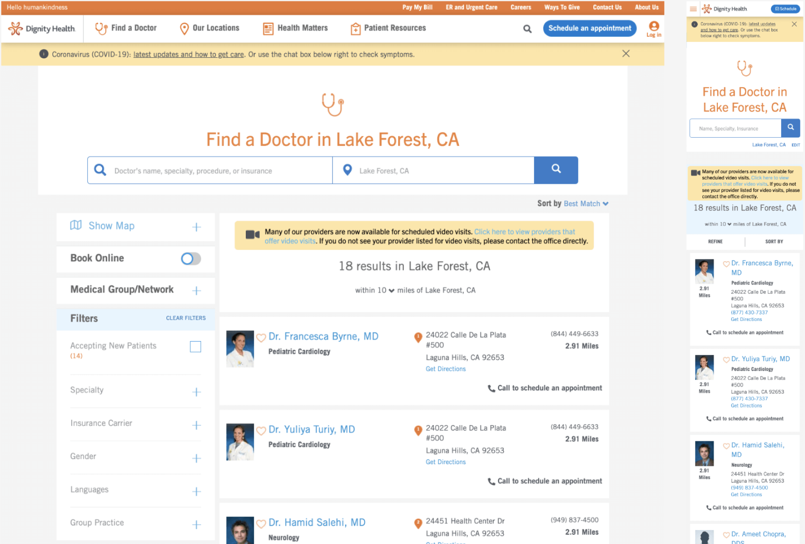Favorite Dr. Yuliya Turiy in mobile view
The image size is (805, 544).
(726, 360)
